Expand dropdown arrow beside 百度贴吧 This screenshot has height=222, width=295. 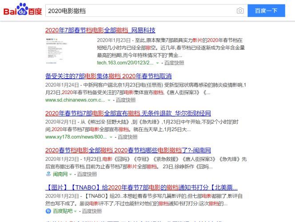(x=76, y=211)
